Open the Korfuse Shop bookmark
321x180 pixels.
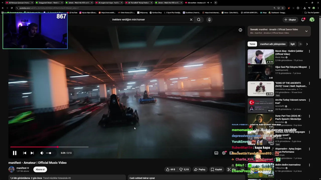tap(155, 12)
